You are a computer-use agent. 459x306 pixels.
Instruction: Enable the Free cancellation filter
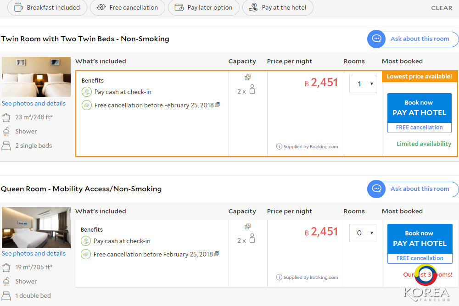click(128, 7)
